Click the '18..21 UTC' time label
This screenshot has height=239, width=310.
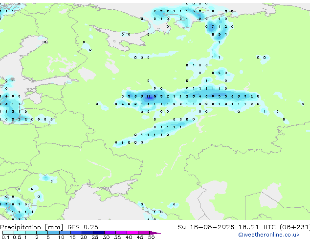tap(257, 227)
